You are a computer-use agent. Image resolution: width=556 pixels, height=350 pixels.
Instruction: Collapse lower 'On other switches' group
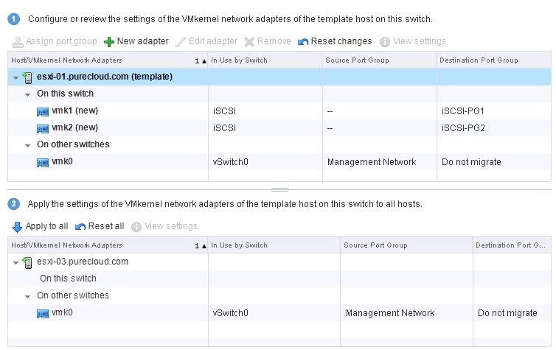27,296
